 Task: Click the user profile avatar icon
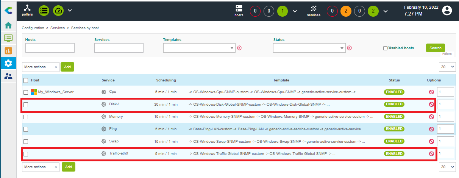pos(447,10)
